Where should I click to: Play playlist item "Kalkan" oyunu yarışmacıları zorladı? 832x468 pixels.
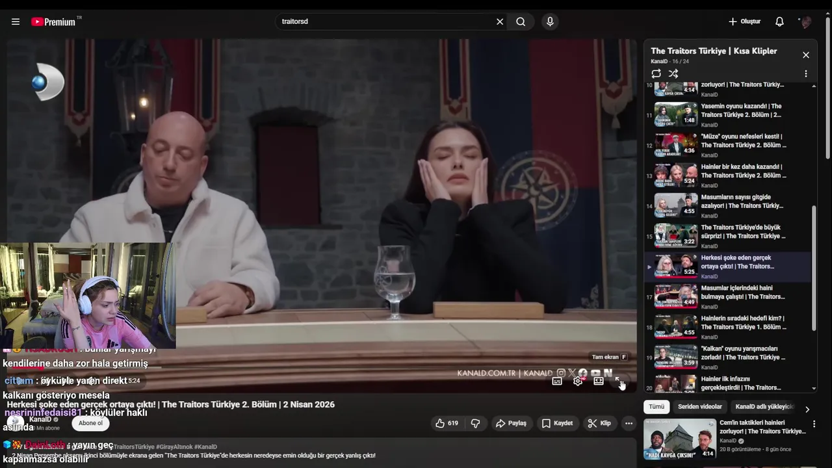click(x=727, y=357)
